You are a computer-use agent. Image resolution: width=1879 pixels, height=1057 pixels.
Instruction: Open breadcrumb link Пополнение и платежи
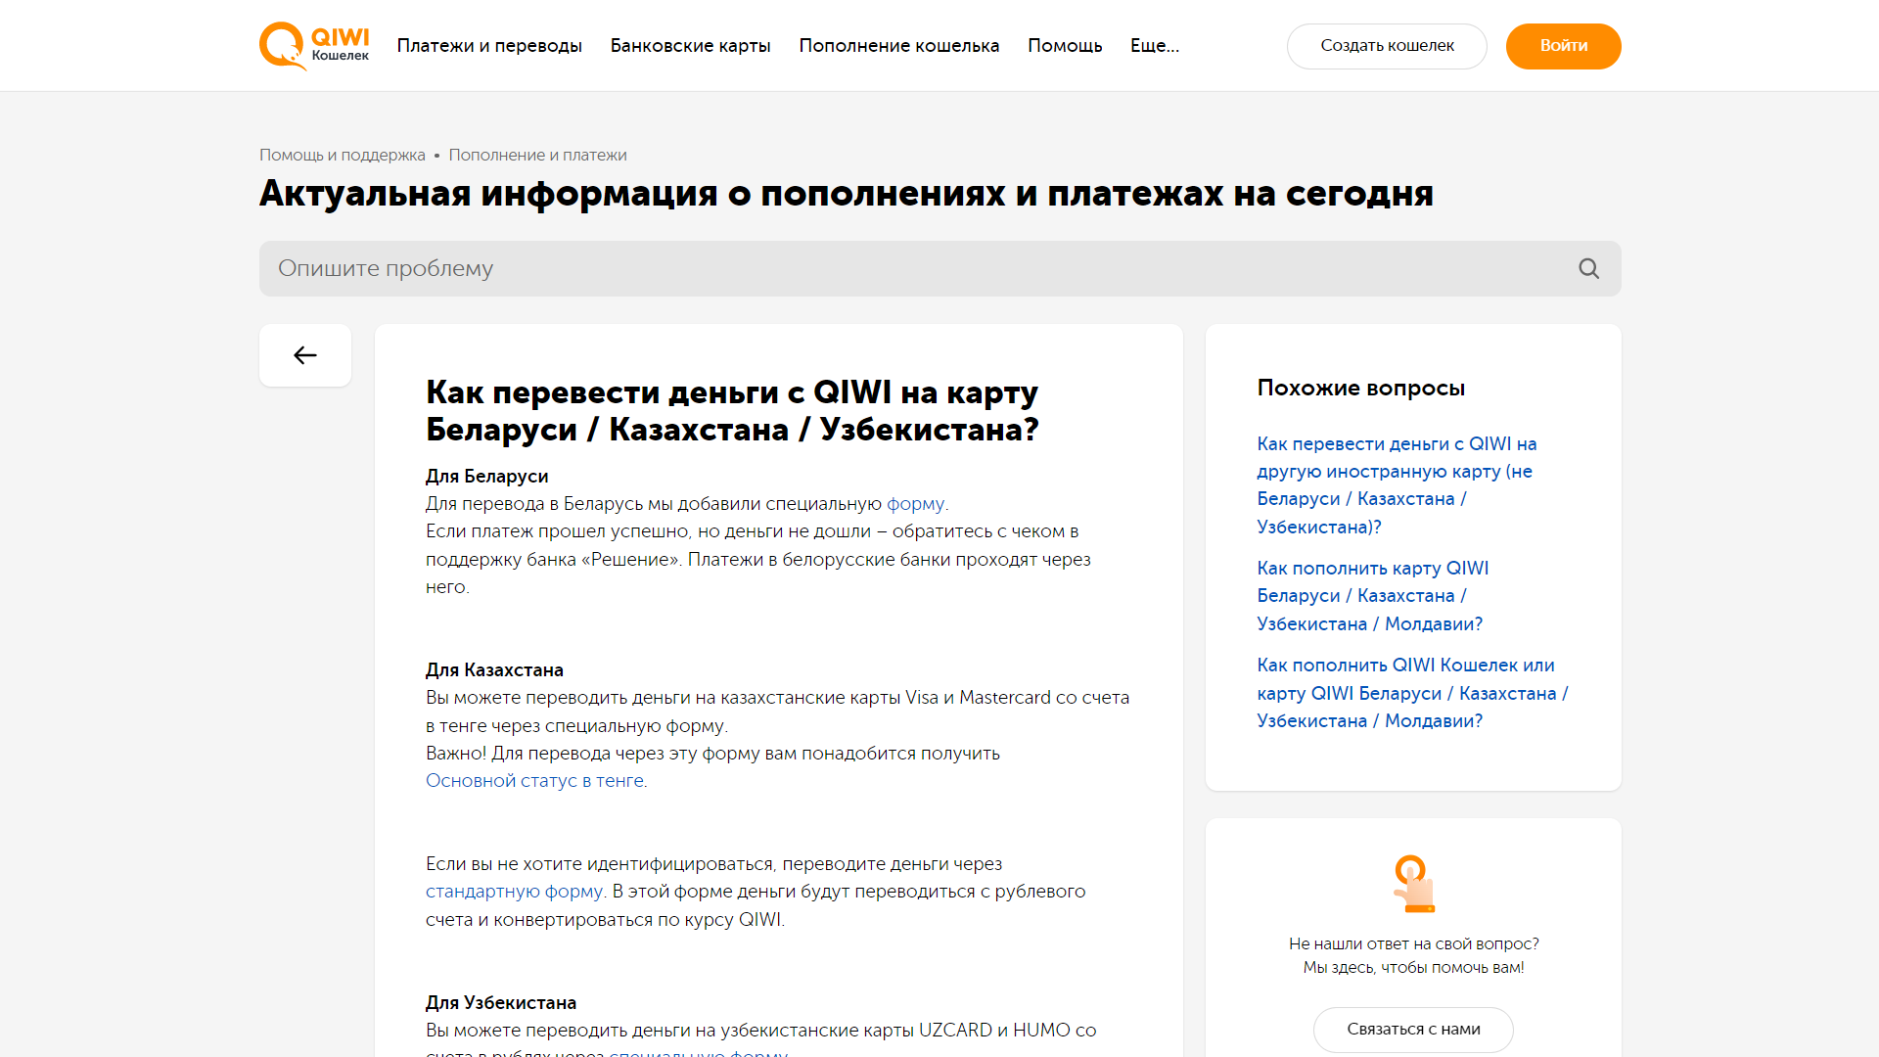(x=537, y=155)
